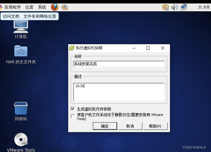Close the 执行虚拟机快照 dialog
Viewport: 211px width, 152px height.
click(163, 48)
